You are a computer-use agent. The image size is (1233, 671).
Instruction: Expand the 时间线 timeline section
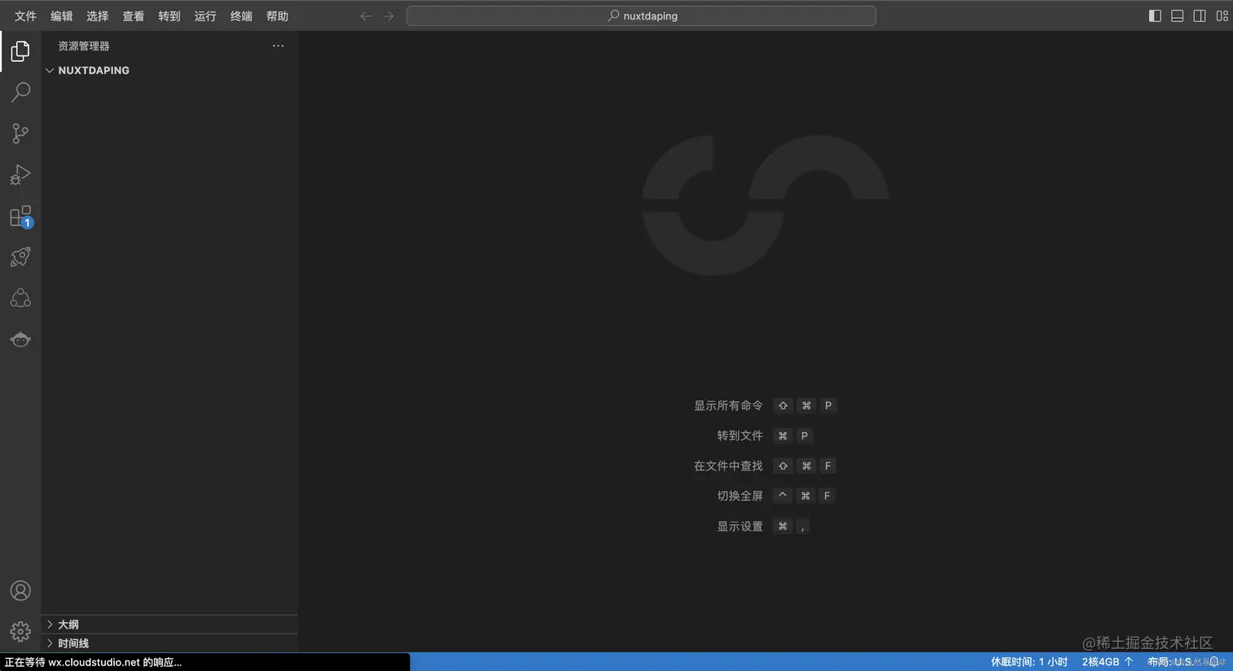tap(169, 643)
